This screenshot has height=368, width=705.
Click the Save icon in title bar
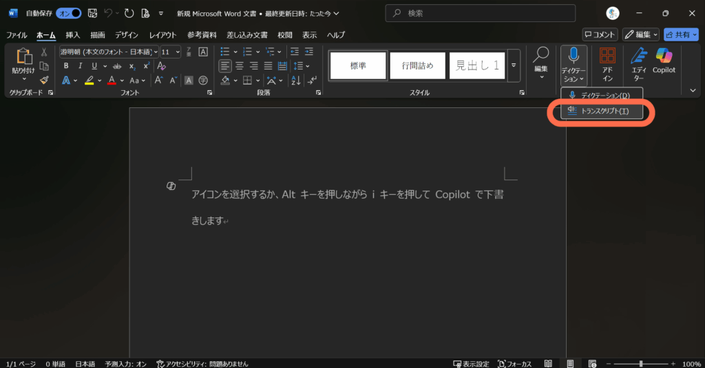point(93,14)
